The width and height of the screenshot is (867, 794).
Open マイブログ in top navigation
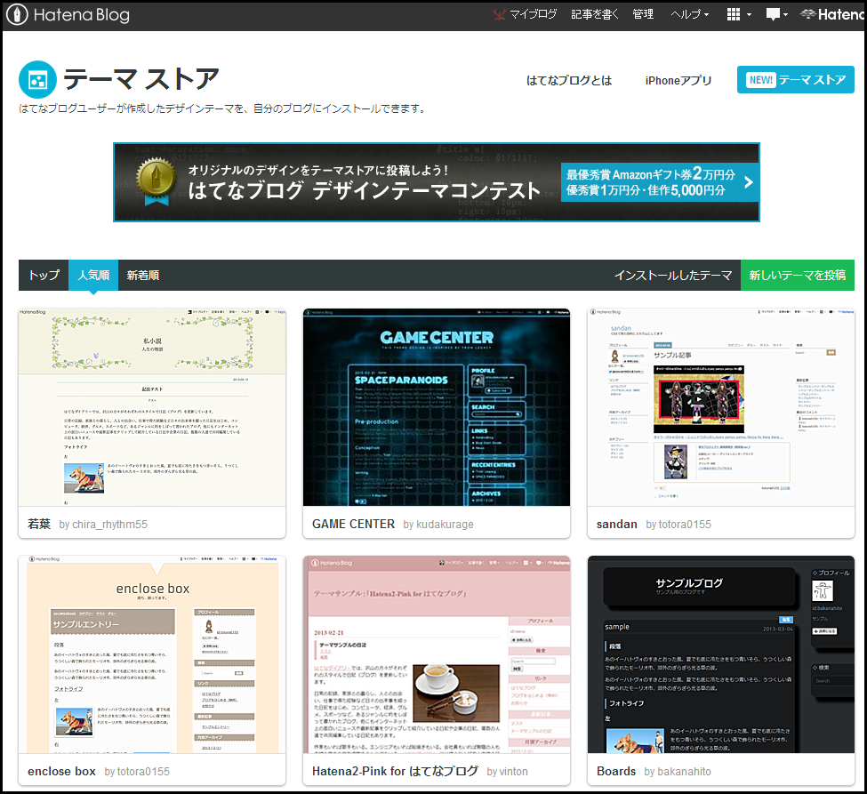point(533,14)
